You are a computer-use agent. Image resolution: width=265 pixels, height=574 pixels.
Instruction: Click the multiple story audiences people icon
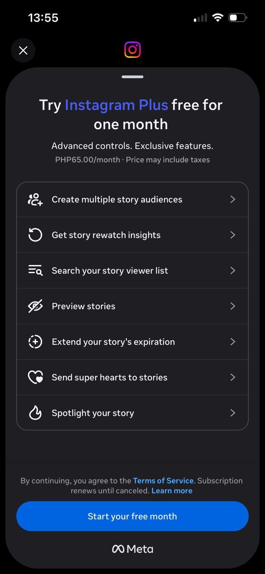tap(35, 199)
